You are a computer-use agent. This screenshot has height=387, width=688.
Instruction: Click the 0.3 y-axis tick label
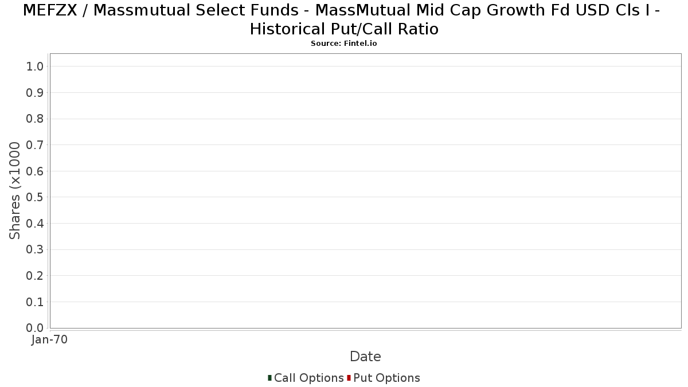pos(35,249)
